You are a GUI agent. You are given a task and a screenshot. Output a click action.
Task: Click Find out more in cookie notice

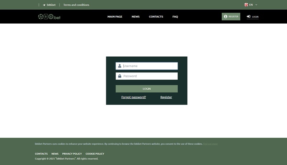tap(210, 144)
